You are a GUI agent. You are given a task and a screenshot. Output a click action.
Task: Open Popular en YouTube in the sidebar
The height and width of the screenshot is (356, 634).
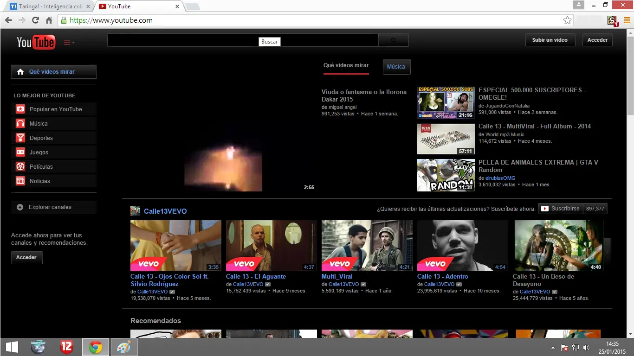54,109
